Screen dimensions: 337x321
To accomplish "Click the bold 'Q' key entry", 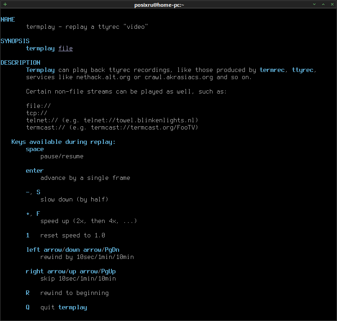I will [28, 307].
